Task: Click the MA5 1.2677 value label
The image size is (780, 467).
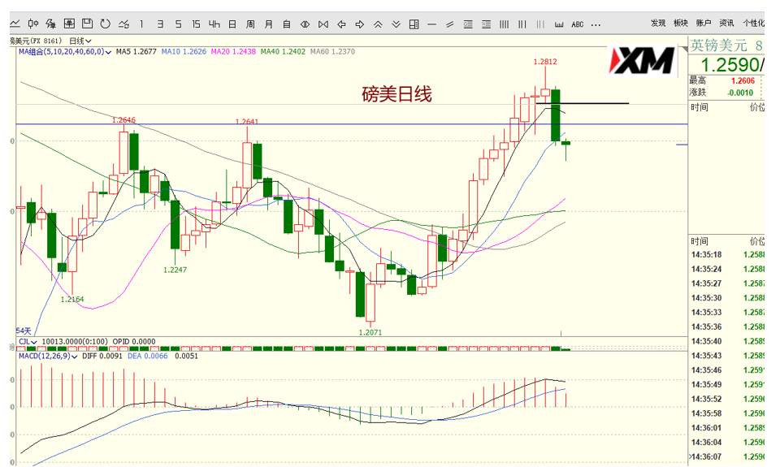Action: click(136, 51)
